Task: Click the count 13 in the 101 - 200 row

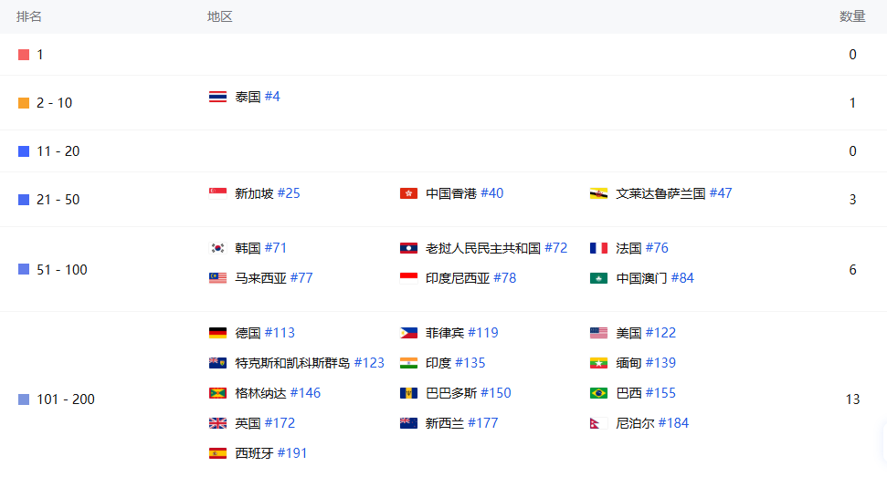Action: pyautogui.click(x=852, y=399)
